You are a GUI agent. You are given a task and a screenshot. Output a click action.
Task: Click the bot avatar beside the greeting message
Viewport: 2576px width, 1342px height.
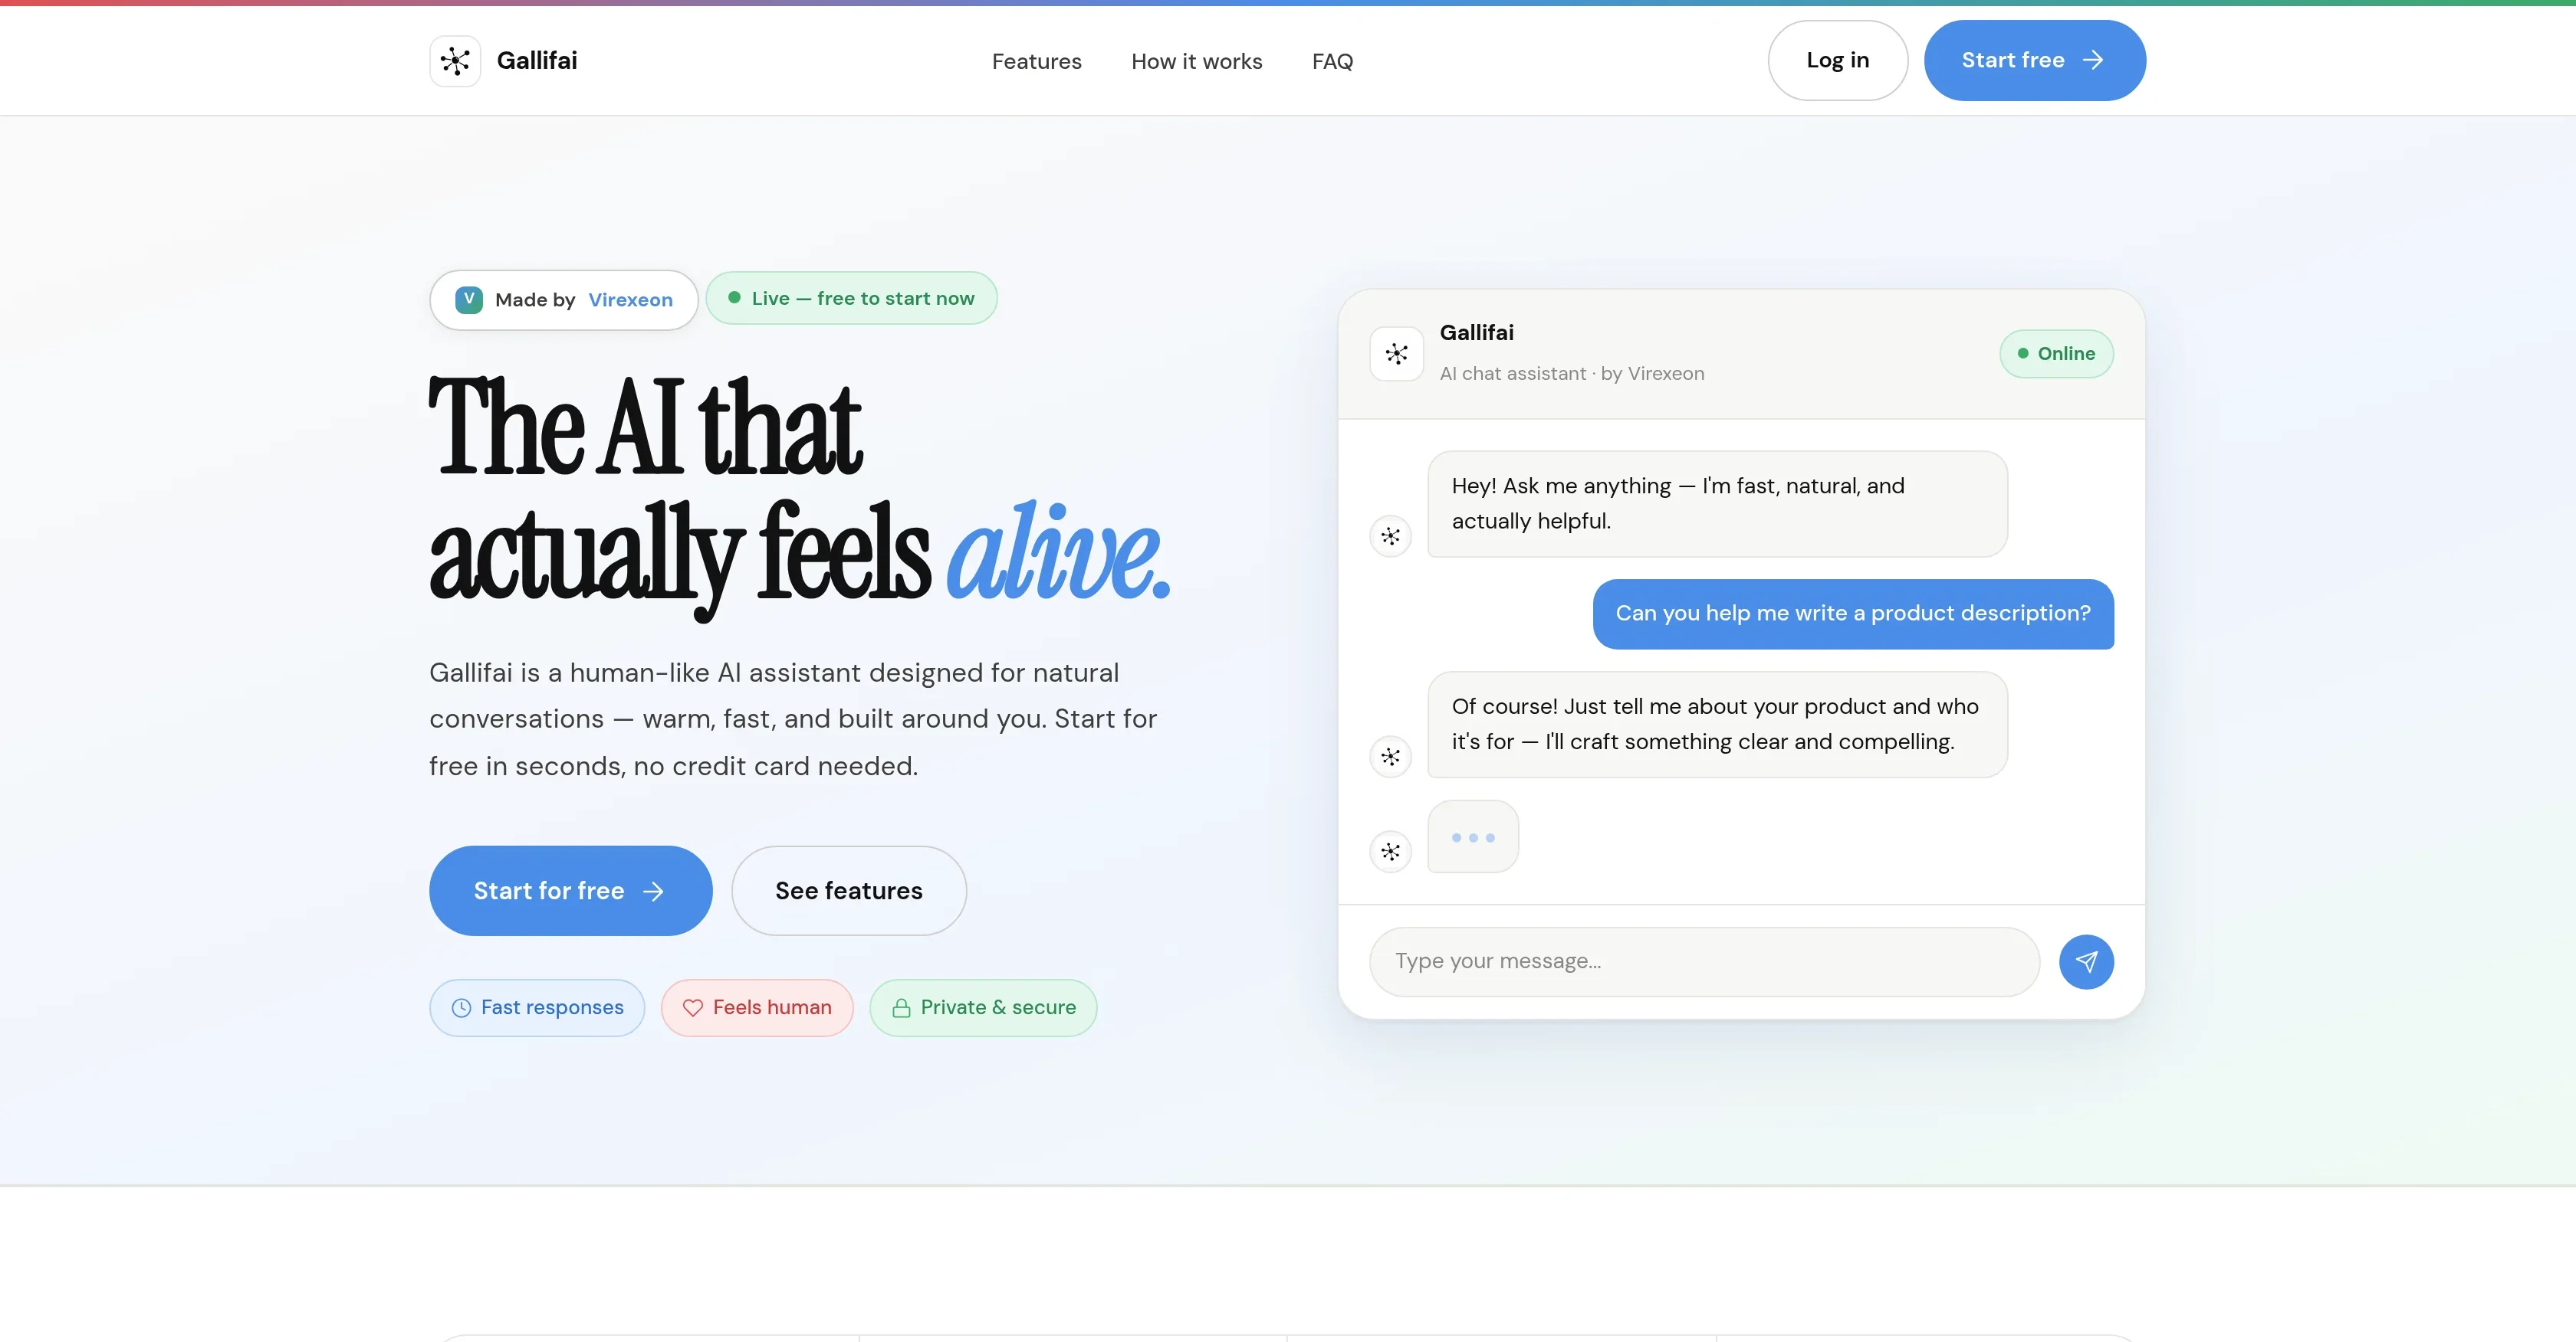click(1390, 537)
